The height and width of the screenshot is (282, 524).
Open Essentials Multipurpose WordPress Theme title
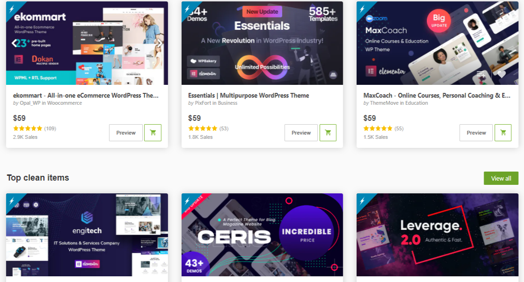pyautogui.click(x=248, y=96)
